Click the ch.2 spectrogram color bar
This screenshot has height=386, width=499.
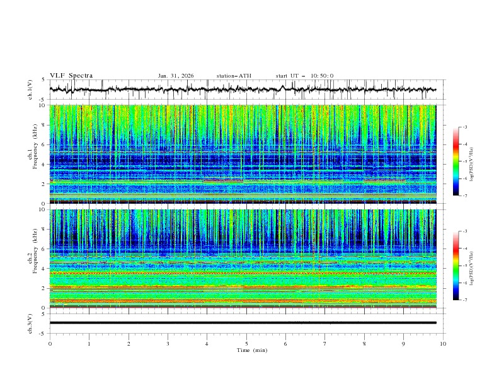click(x=456, y=266)
